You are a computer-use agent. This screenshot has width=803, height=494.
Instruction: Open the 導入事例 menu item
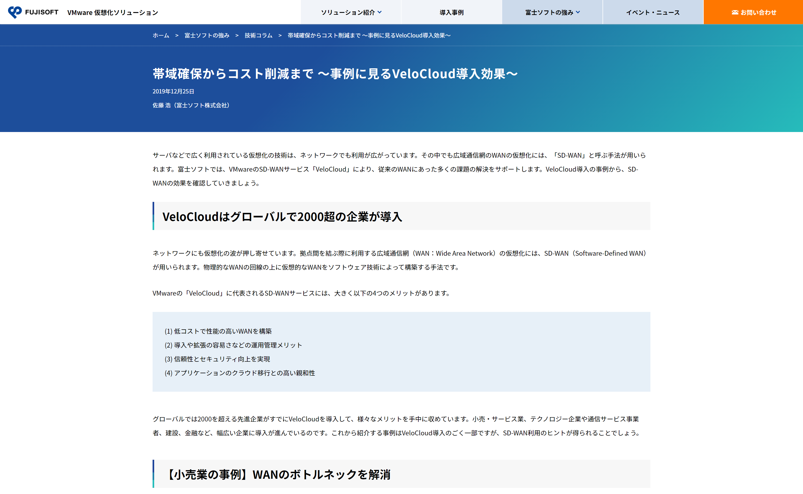[451, 12]
